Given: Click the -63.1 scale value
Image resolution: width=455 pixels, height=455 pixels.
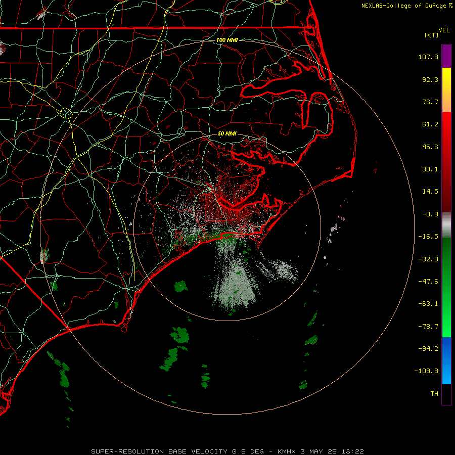Looking at the screenshot, I should pyautogui.click(x=428, y=304).
